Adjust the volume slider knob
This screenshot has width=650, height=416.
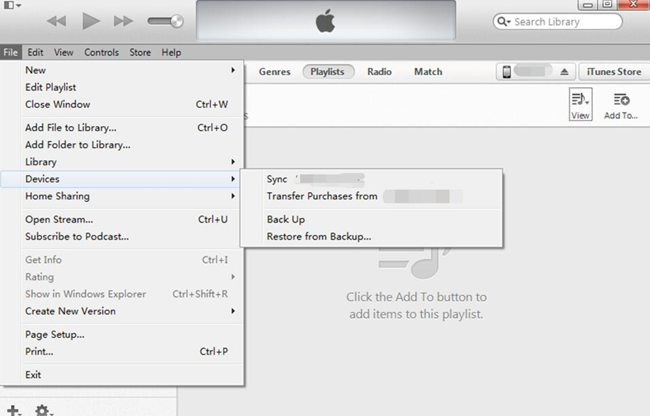(x=177, y=21)
